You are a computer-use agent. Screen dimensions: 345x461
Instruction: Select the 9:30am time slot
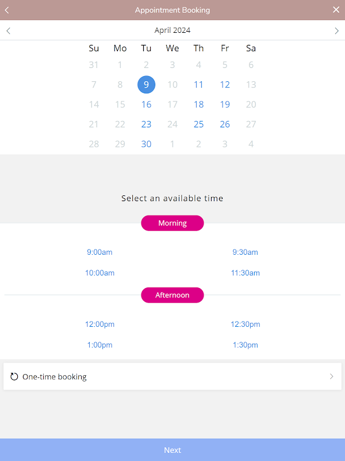coord(245,252)
